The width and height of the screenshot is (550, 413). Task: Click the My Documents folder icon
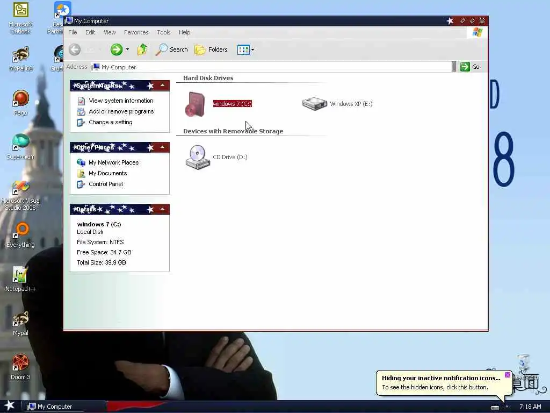pyautogui.click(x=81, y=174)
